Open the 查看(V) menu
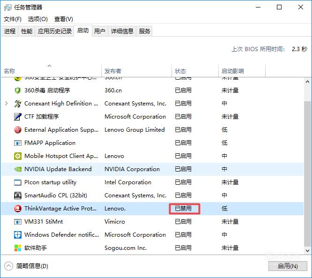This screenshot has height=278, width=312. (x=64, y=19)
